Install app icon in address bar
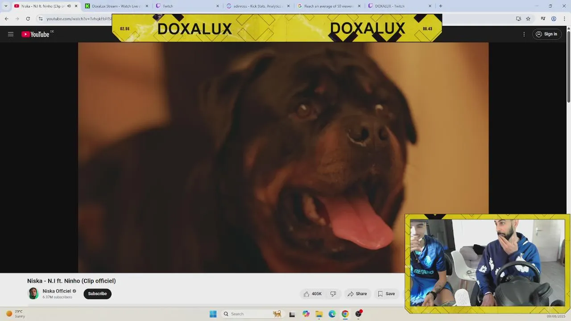Image resolution: width=571 pixels, height=321 pixels. [x=518, y=19]
